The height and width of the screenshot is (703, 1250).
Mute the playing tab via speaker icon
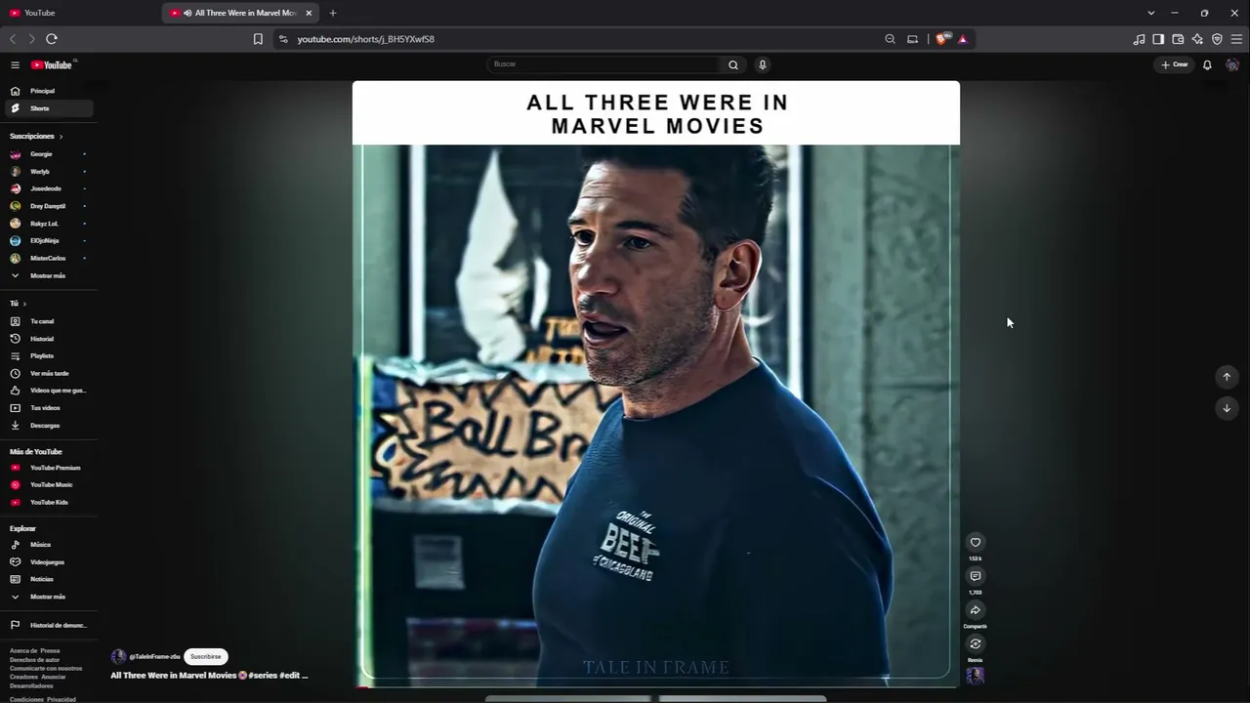[x=187, y=13]
